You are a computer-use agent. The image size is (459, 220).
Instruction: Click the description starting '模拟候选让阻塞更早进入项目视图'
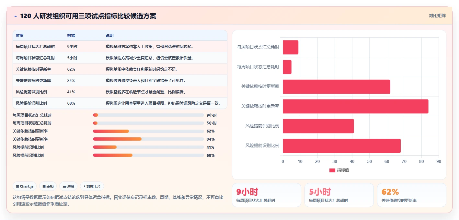(164, 103)
